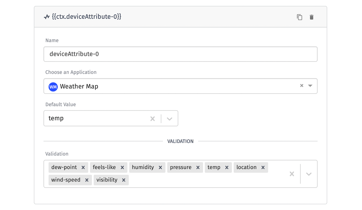The image size is (362, 210).
Task: Click the visibility tag label
Action: pyautogui.click(x=107, y=180)
